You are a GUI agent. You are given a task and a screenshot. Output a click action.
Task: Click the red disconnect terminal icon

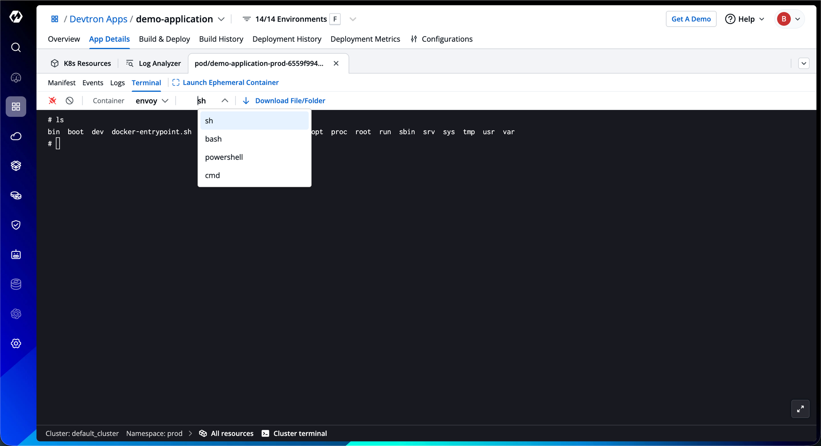[x=53, y=100]
